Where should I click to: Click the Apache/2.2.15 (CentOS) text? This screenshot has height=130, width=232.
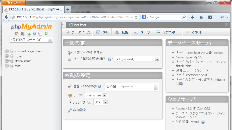pyautogui.click(x=193, y=109)
